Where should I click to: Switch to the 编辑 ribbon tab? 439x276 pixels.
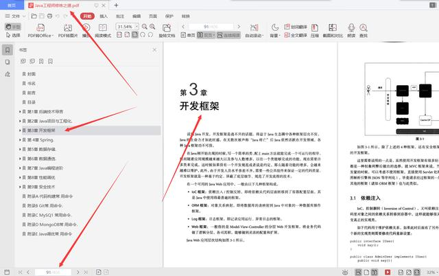click(137, 16)
